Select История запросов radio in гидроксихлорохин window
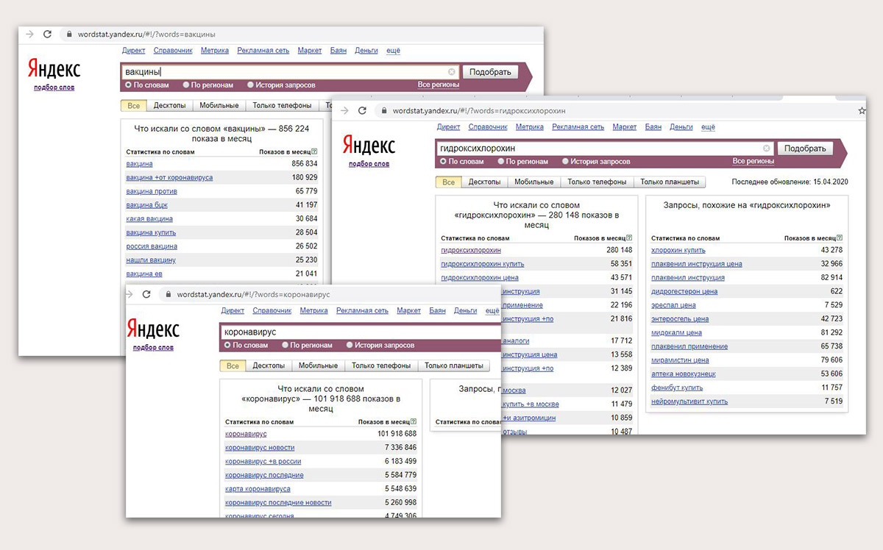This screenshot has width=883, height=550. click(566, 161)
